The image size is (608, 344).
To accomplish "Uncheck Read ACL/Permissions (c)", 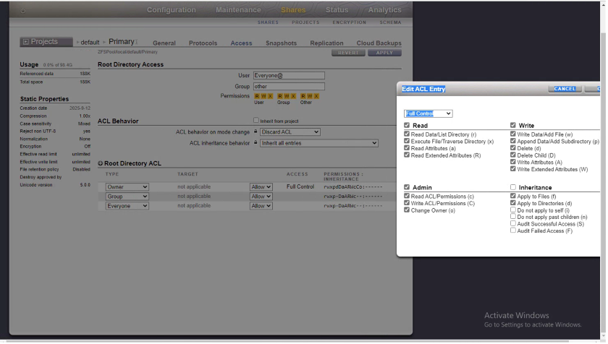I will [x=407, y=196].
